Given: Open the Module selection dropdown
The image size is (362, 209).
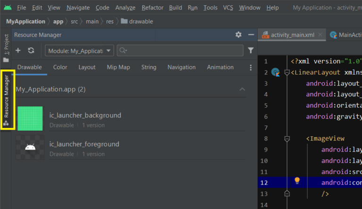Looking at the screenshot, I should pos(79,50).
